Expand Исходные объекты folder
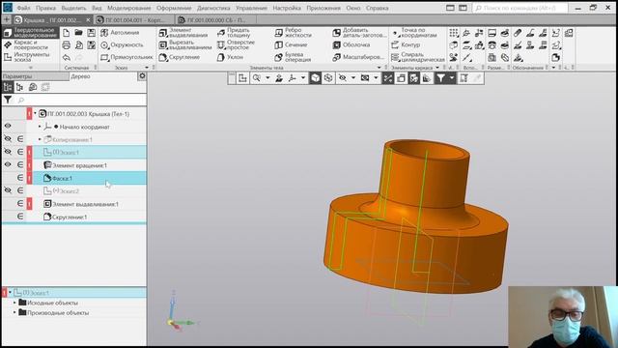Screen dimensions: 618x348 (15, 303)
